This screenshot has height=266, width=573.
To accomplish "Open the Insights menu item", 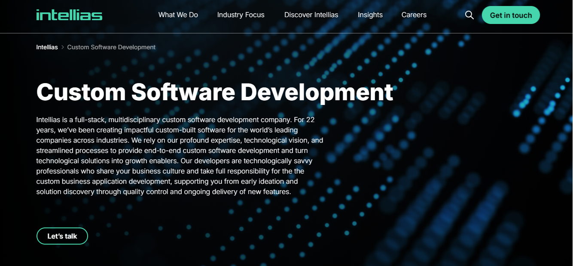I will point(370,15).
